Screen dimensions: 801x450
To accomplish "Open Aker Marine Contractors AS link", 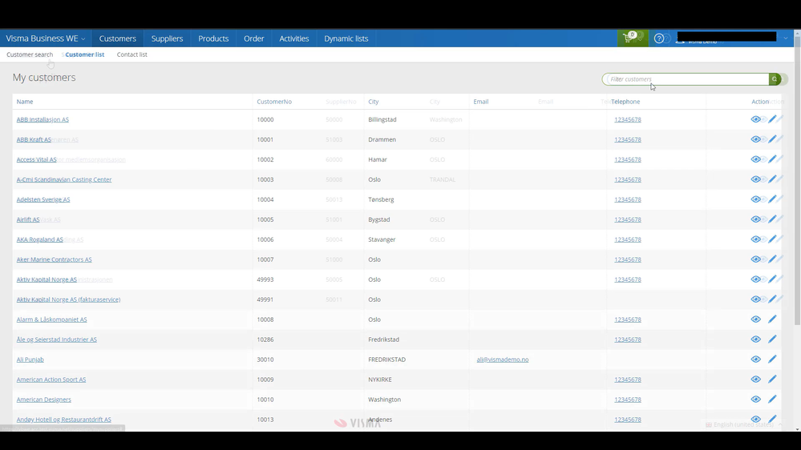I will pos(55,259).
